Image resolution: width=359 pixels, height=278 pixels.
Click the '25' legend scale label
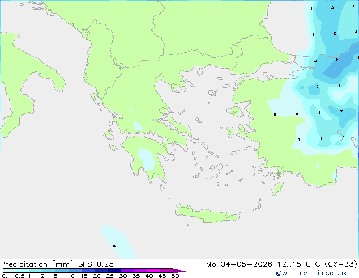pos(110,276)
